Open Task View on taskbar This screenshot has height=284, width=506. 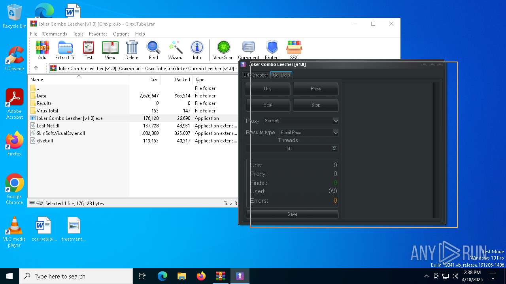tap(142, 276)
